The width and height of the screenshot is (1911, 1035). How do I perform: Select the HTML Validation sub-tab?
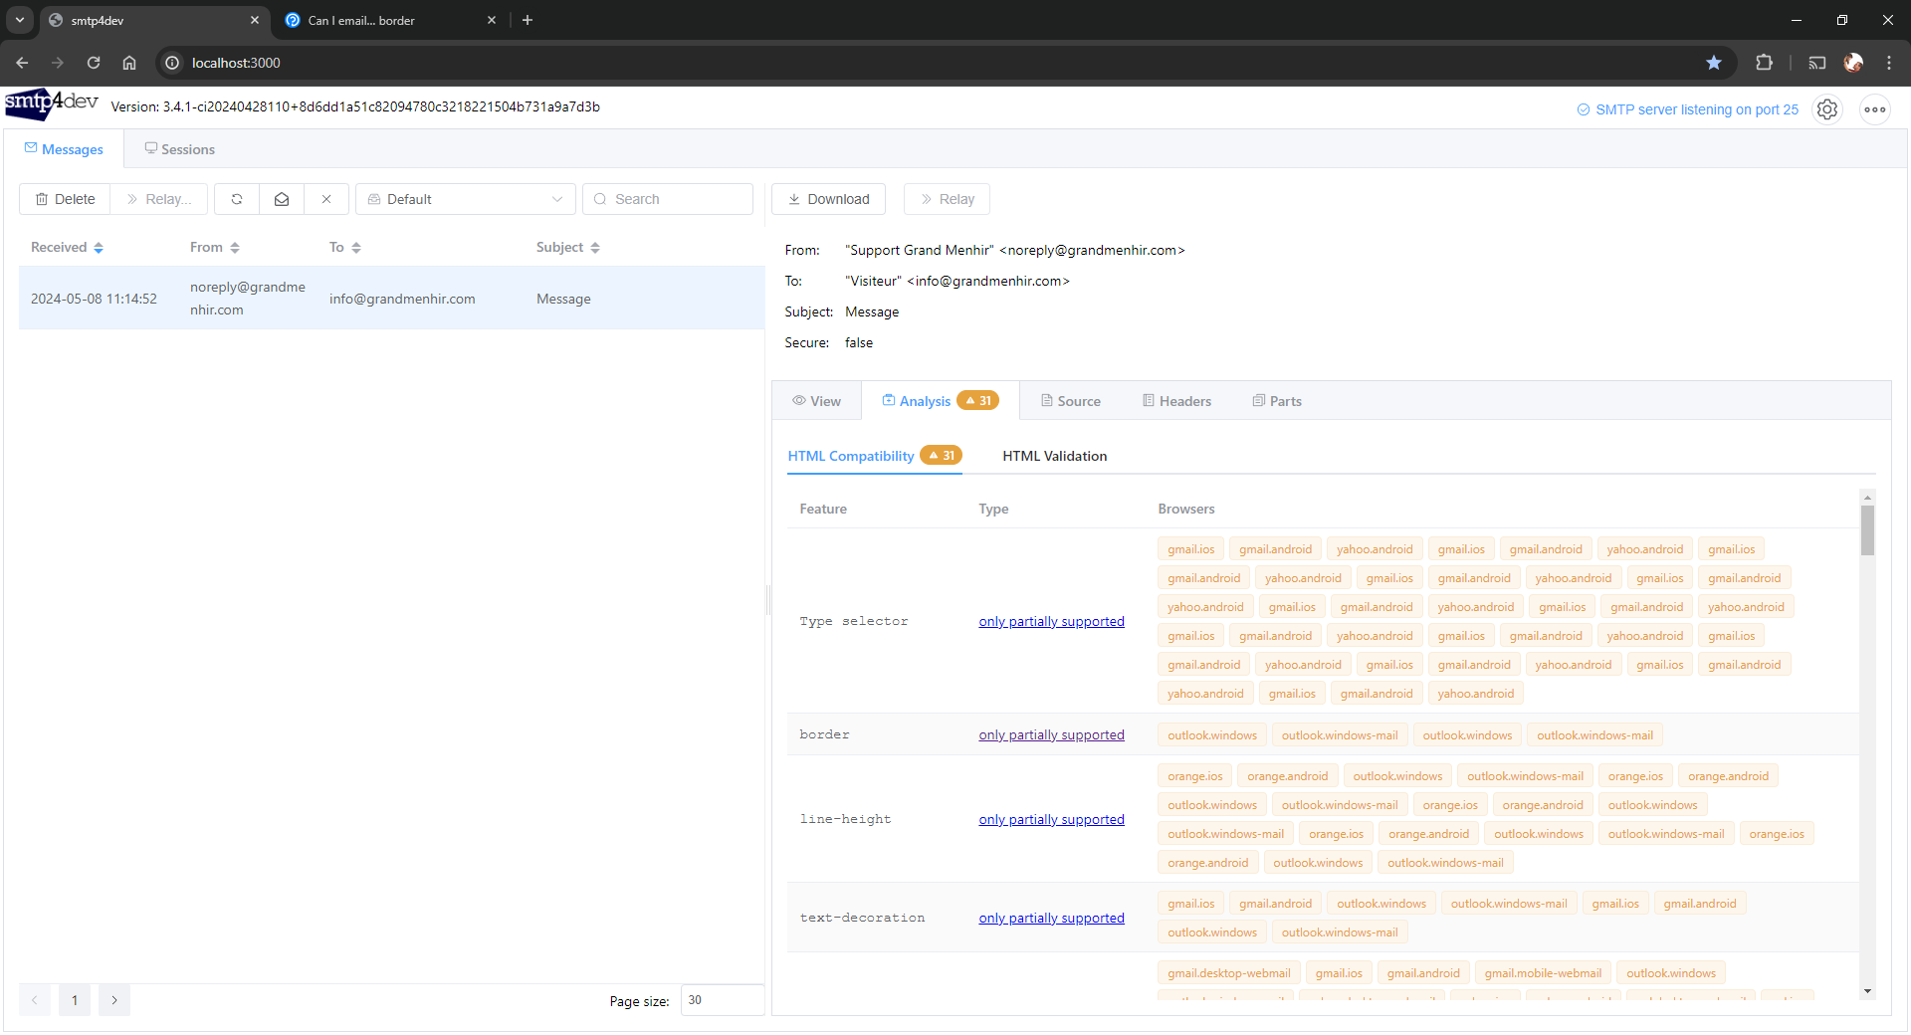click(1054, 456)
